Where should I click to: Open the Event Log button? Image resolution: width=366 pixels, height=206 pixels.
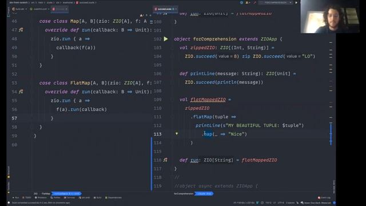tap(324, 197)
